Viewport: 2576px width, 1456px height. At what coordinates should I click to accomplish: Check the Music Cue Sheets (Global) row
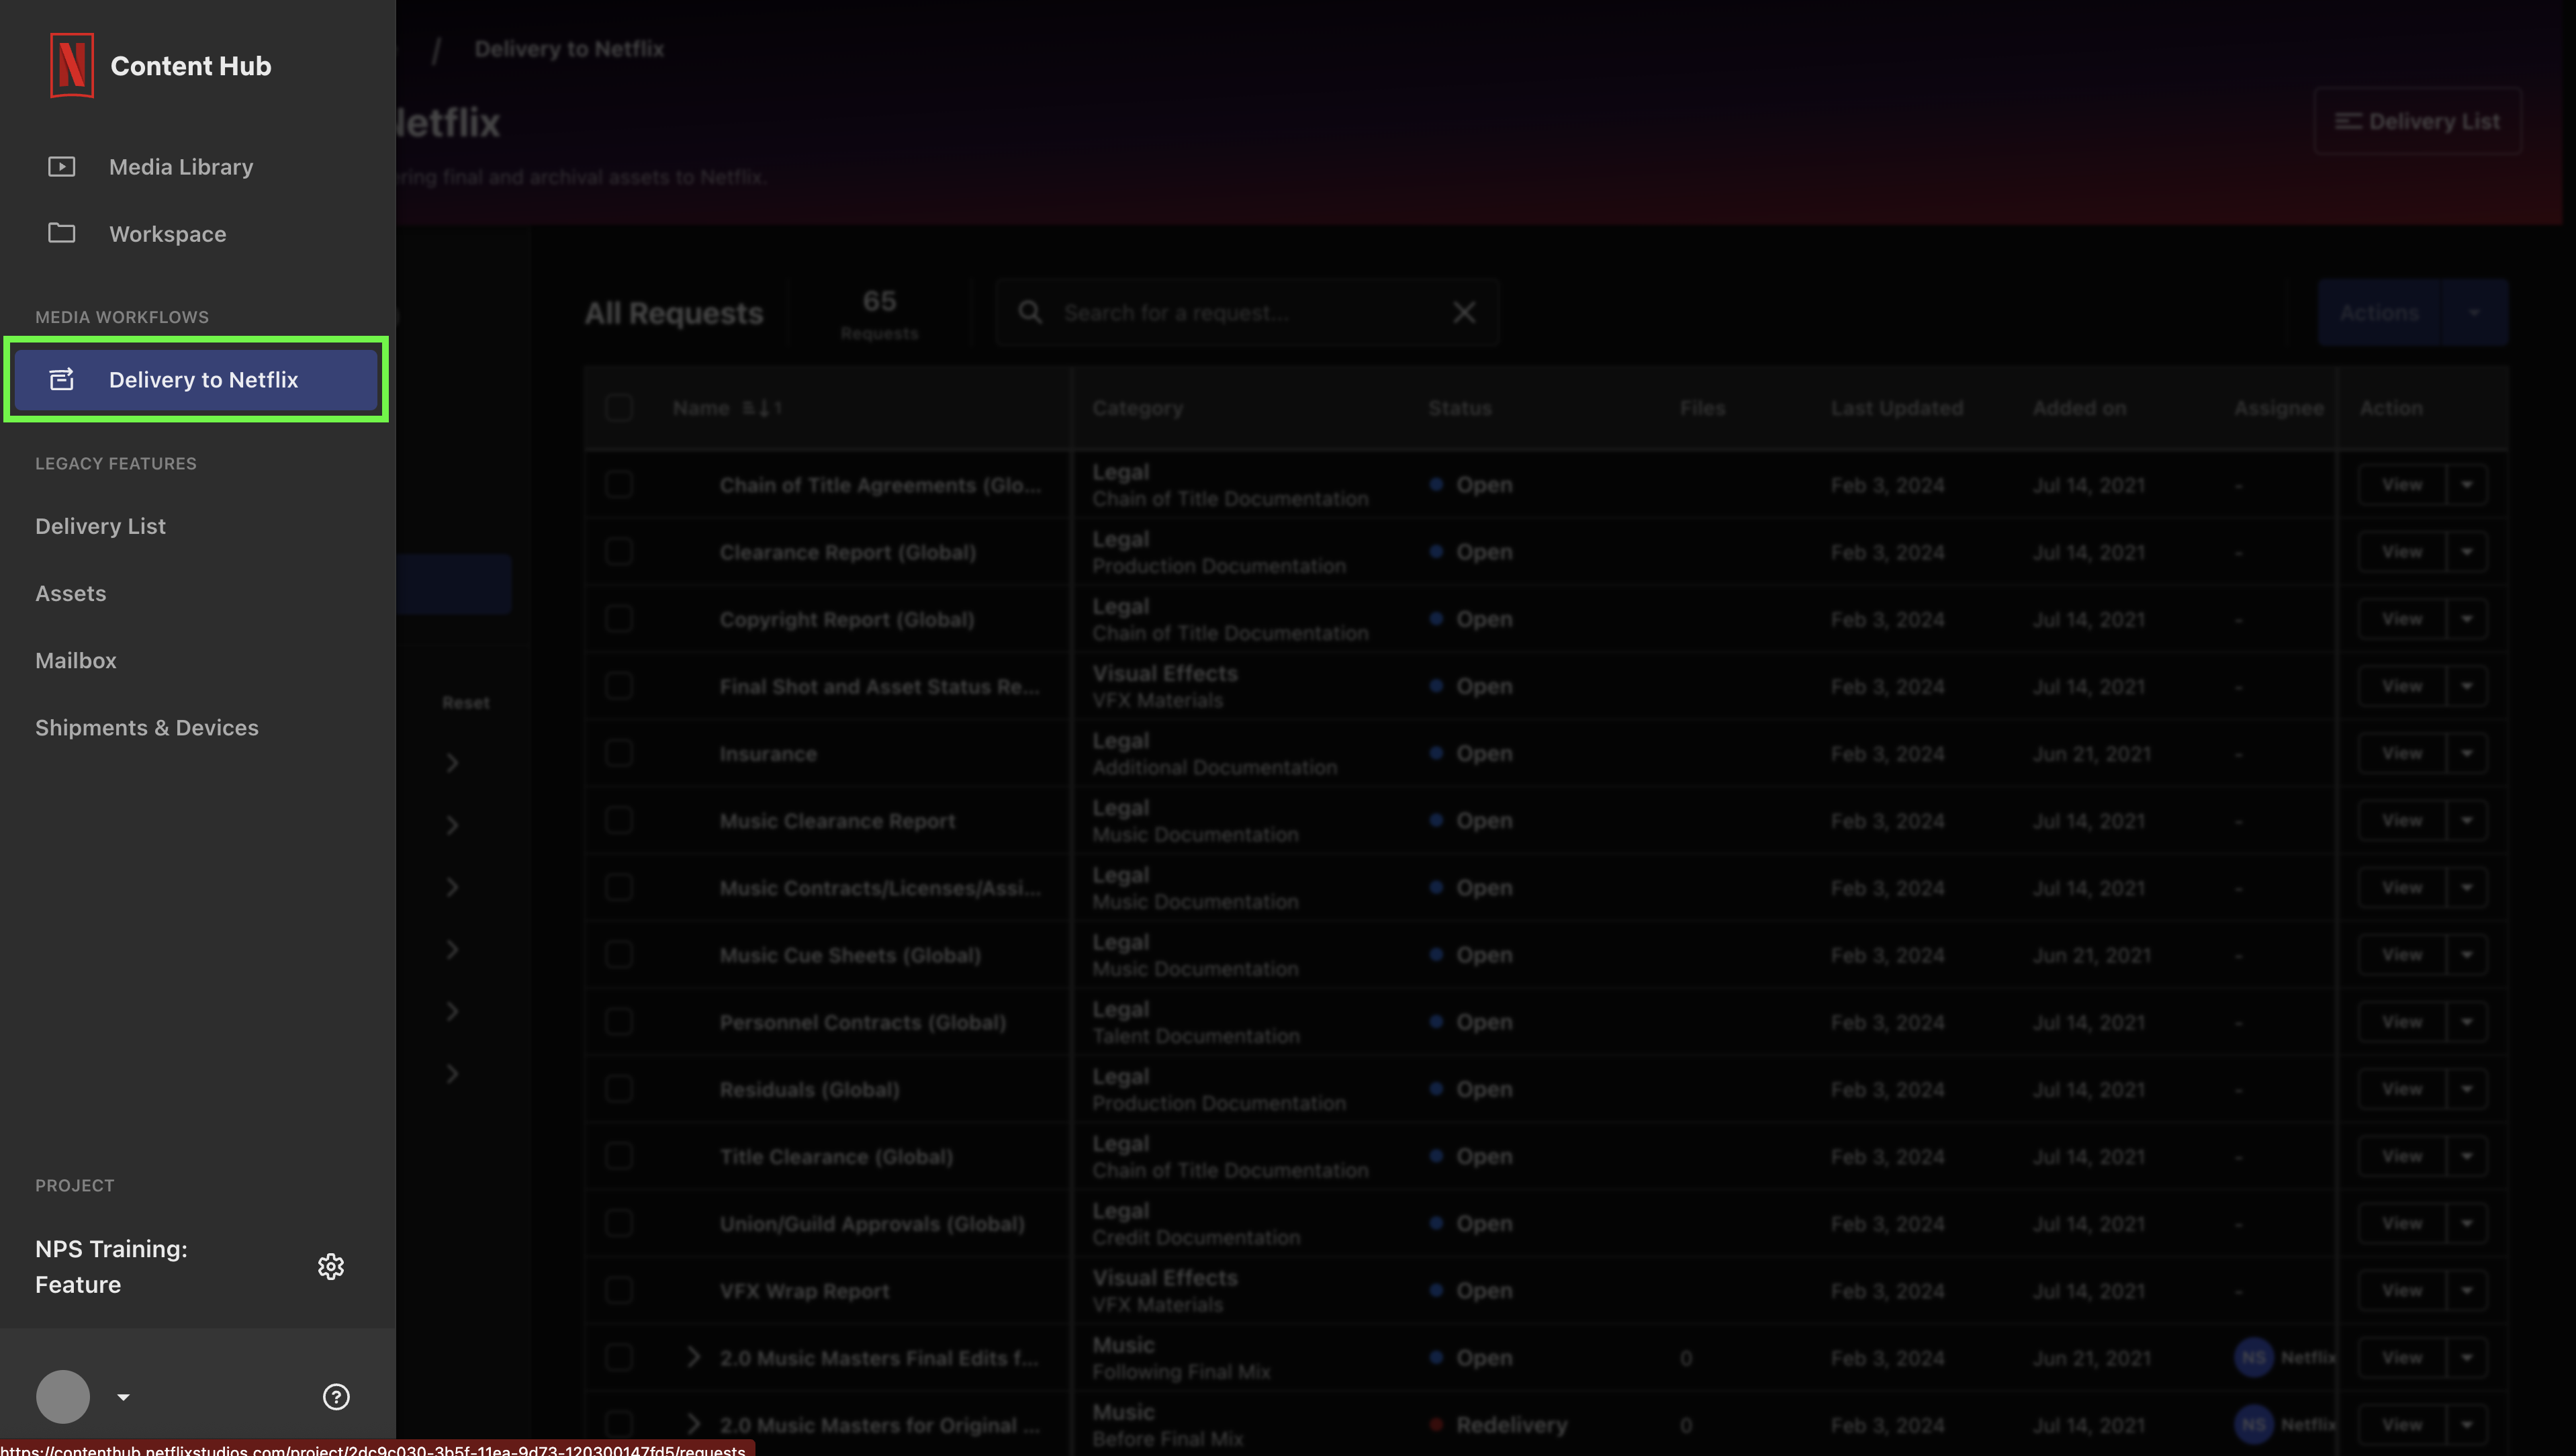coord(619,955)
